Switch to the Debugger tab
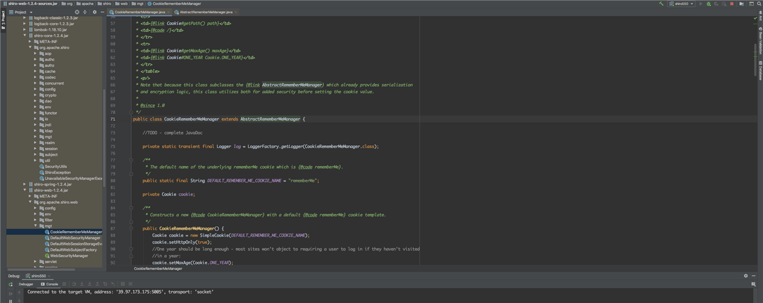Screen dimensions: 763x303 [x=26, y=285]
